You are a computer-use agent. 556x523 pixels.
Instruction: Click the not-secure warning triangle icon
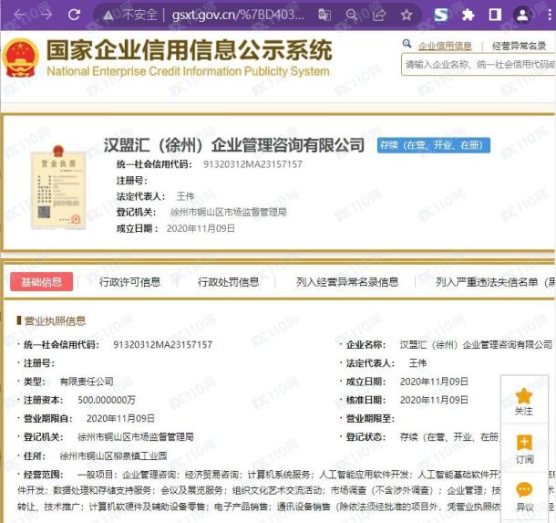pos(108,16)
